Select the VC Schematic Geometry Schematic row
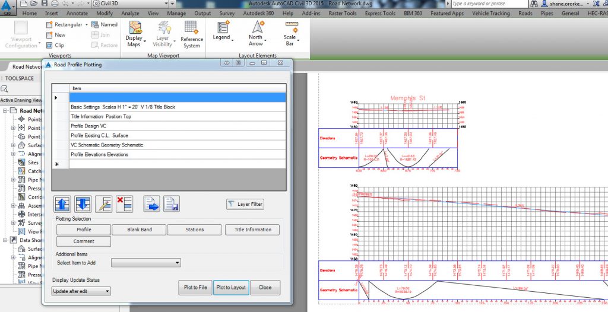This screenshot has width=608, height=312. tap(178, 145)
